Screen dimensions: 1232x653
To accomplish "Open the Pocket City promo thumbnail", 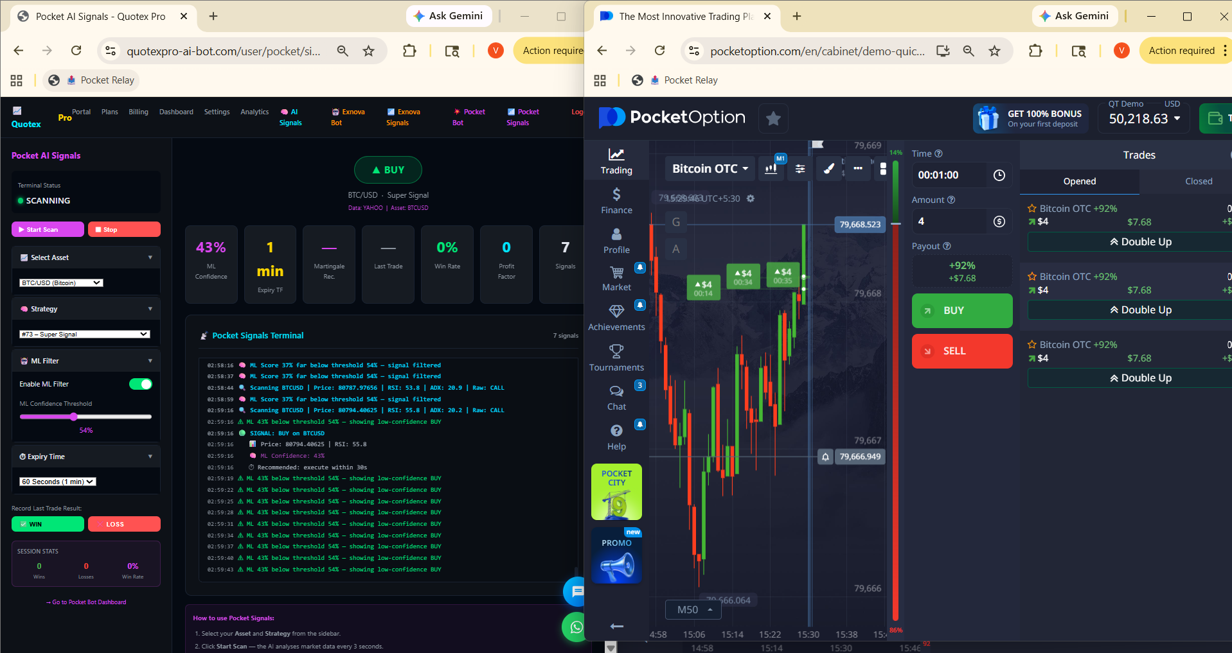I will pyautogui.click(x=616, y=492).
